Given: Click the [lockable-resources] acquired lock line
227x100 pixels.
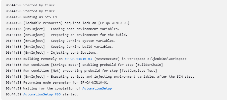Looking at the screenshot, I should coord(68,23).
